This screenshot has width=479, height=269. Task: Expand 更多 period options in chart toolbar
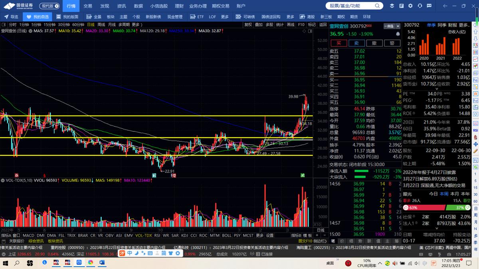(x=137, y=25)
